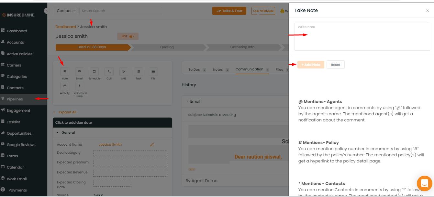Open Google Reviews in the sidebar
This screenshot has width=434, height=197.
pyautogui.click(x=21, y=145)
